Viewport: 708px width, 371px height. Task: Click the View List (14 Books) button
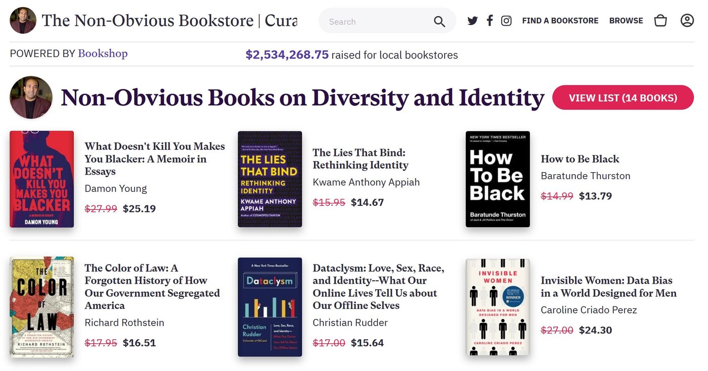(x=623, y=97)
